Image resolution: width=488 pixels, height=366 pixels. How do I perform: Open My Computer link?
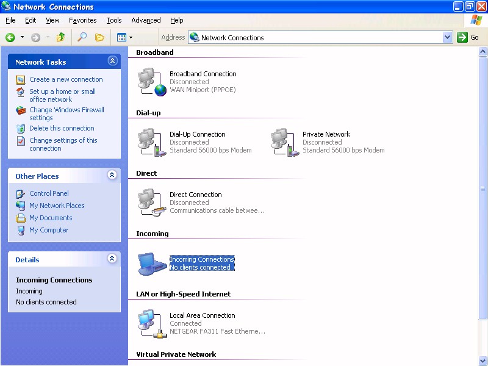click(x=49, y=230)
